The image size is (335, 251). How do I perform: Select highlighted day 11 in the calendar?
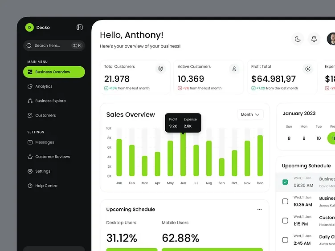tap(332, 138)
